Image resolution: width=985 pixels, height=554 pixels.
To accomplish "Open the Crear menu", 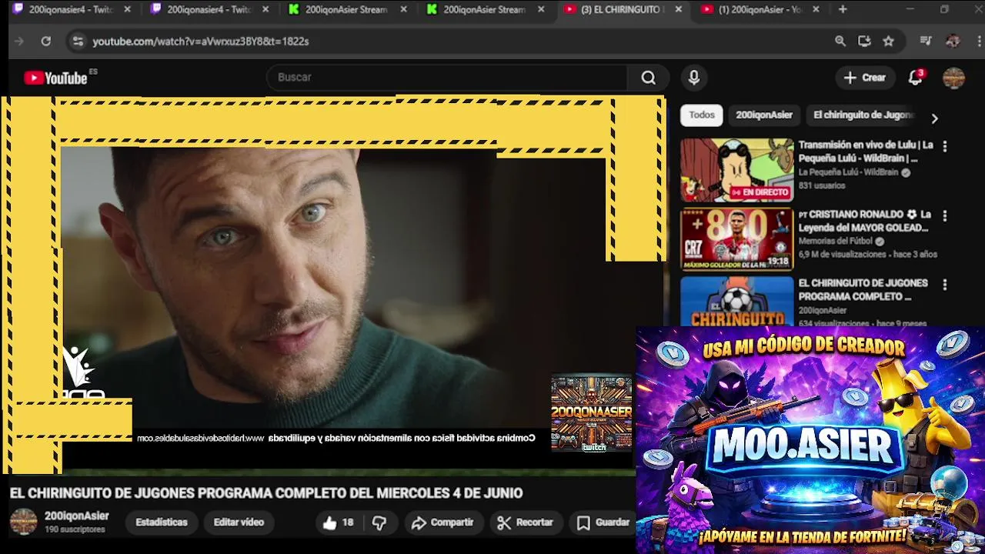I will [x=865, y=77].
